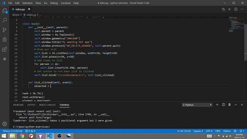Image resolution: width=247 pixels, height=139 pixels.
Task: Open the File menu
Action: [10, 3]
